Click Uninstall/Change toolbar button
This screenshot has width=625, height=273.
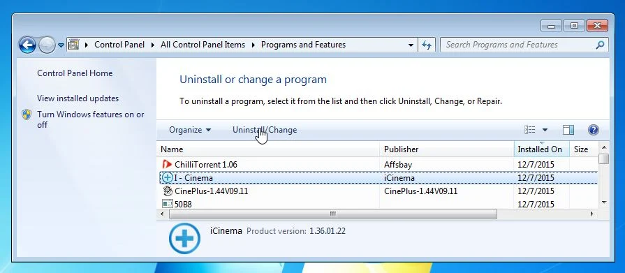pos(265,130)
